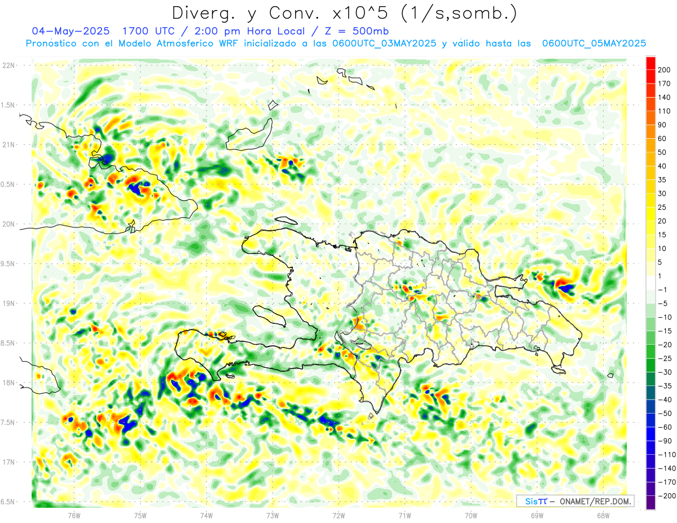Click the colorbar value 140
The image size is (677, 523).
click(665, 98)
